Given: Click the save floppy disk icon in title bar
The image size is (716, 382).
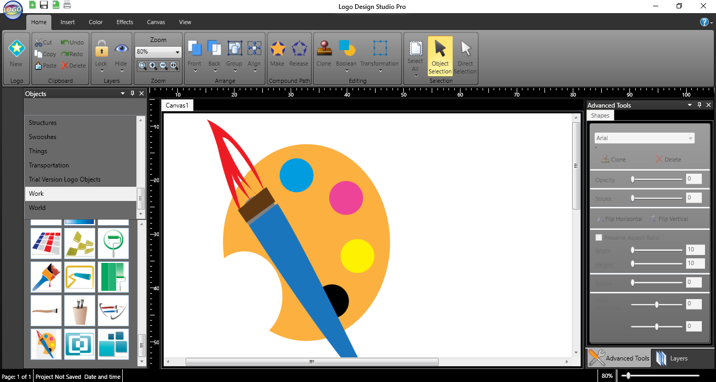Looking at the screenshot, I should point(44,5).
